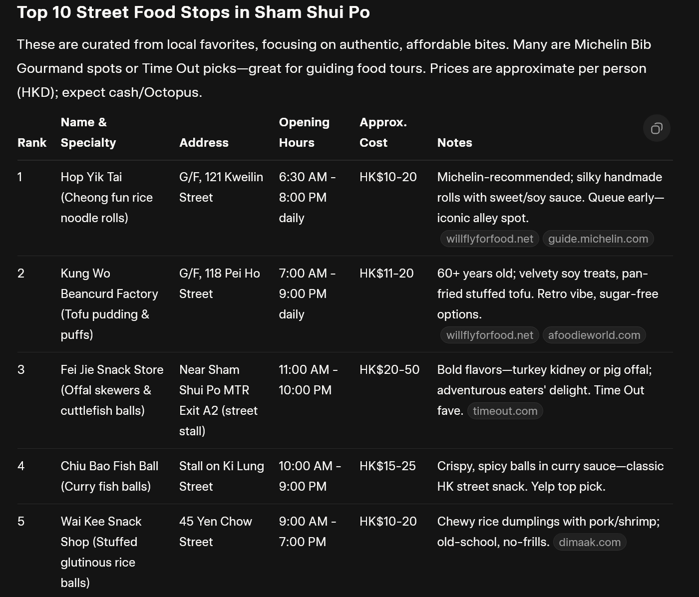
Task: Click the Rank column header
Action: 32,143
